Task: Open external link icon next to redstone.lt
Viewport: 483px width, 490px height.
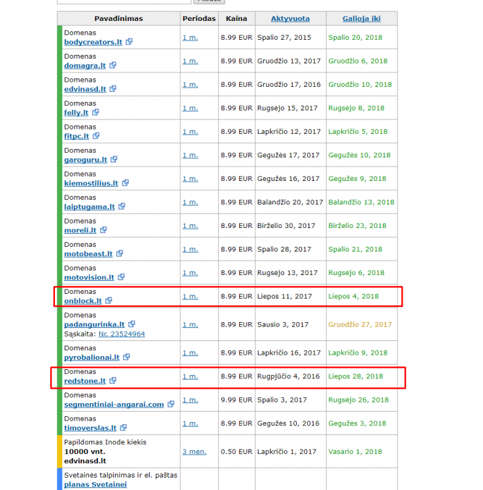Action: coord(113,380)
